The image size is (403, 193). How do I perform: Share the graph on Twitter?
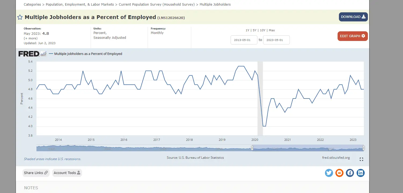point(329,173)
